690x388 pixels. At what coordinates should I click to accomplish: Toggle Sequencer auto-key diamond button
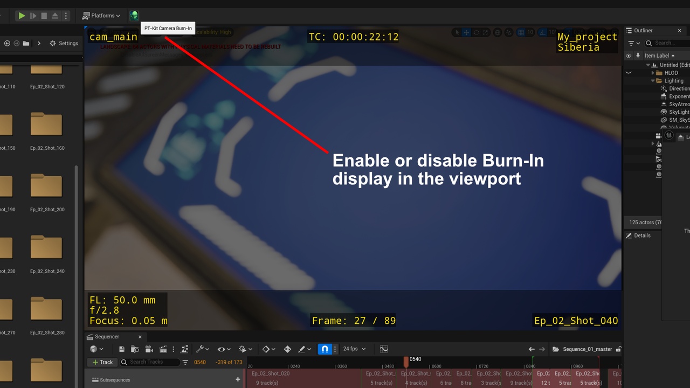(287, 349)
